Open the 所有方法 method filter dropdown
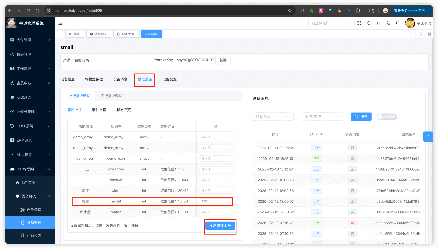The width and height of the screenshot is (438, 249). pyautogui.click(x=273, y=117)
